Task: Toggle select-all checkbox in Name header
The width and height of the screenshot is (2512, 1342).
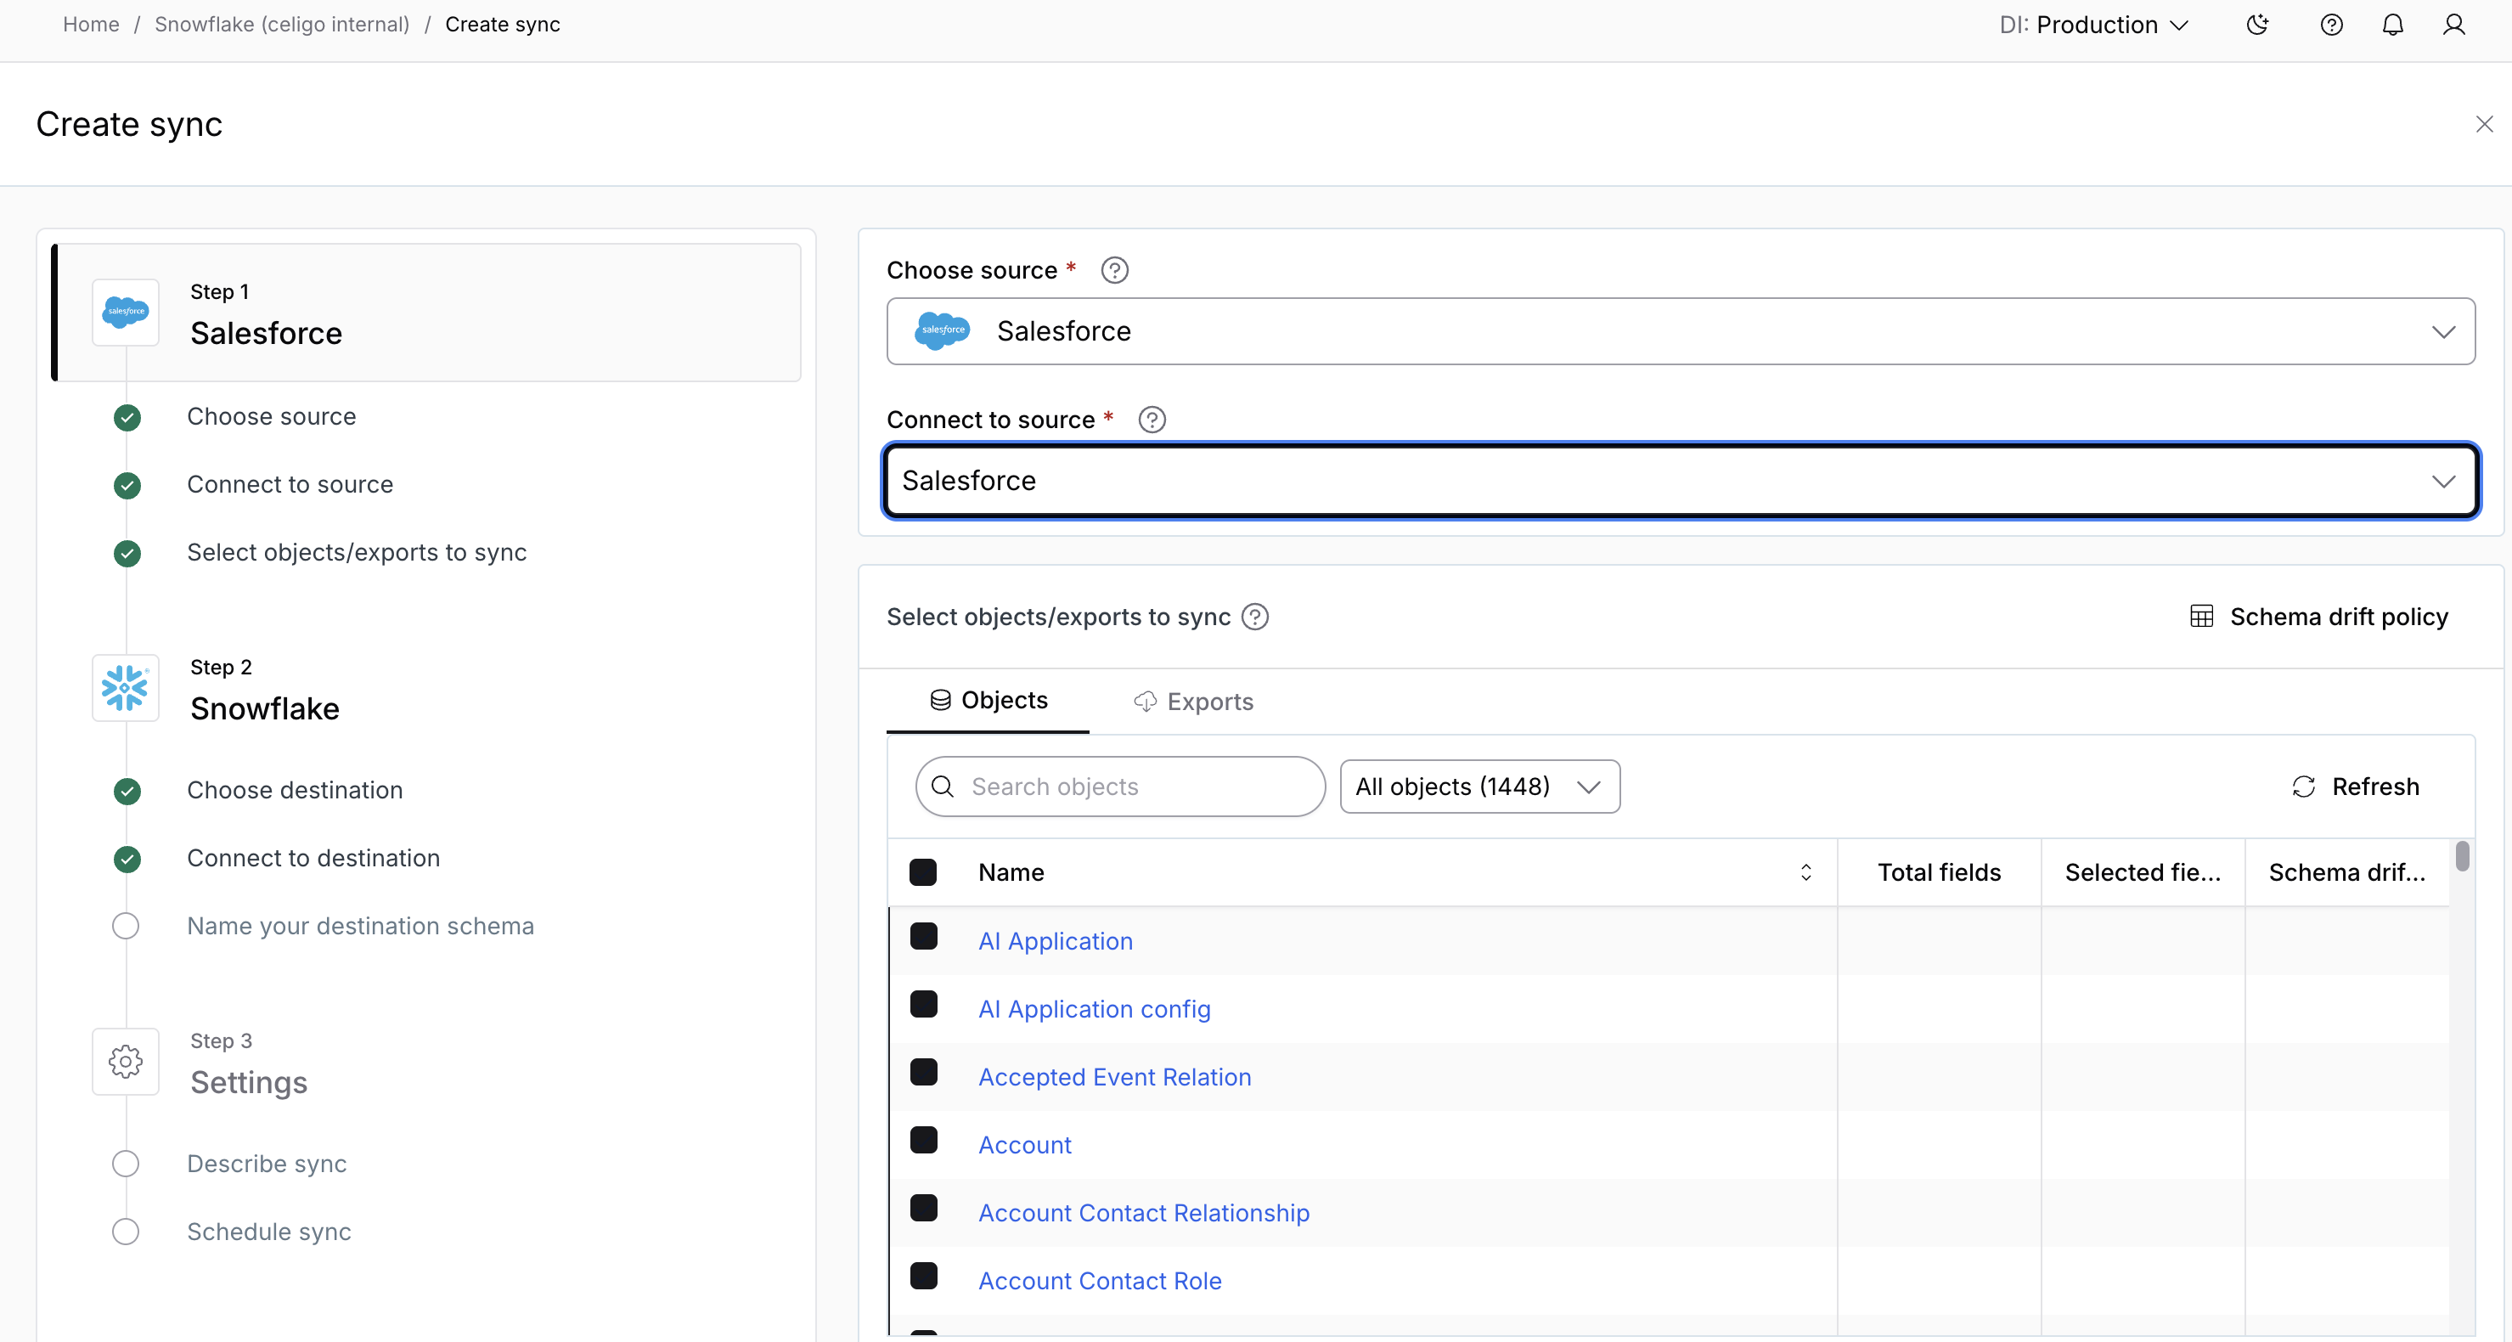Action: tap(923, 873)
